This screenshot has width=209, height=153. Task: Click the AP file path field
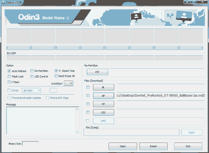[161, 96]
